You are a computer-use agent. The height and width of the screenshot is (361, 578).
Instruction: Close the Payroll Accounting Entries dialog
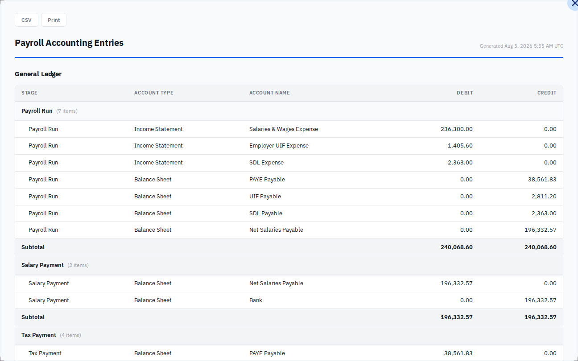tap(574, 4)
